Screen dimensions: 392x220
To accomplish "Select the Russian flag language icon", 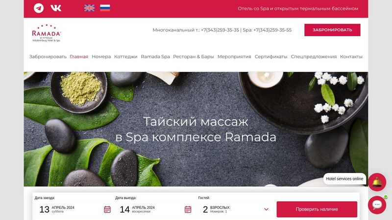I will (x=105, y=8).
